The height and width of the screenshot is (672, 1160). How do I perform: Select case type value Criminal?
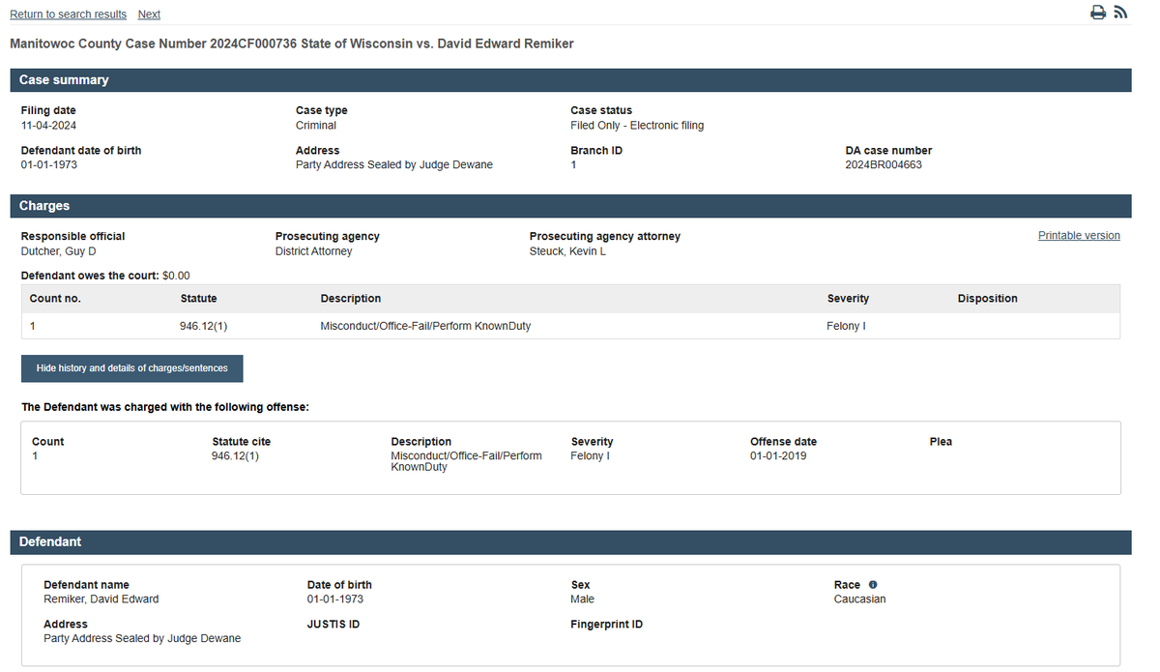(x=316, y=126)
